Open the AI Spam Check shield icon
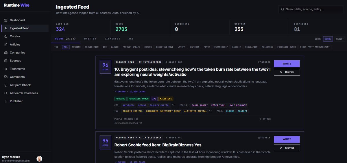 6,85
